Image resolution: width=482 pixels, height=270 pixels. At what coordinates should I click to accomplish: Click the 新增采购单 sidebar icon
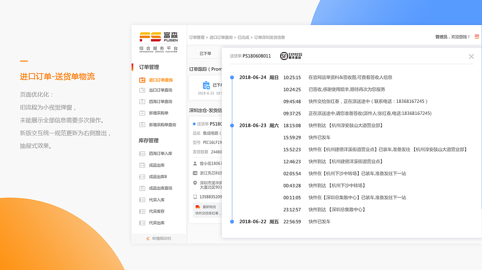click(x=142, y=113)
